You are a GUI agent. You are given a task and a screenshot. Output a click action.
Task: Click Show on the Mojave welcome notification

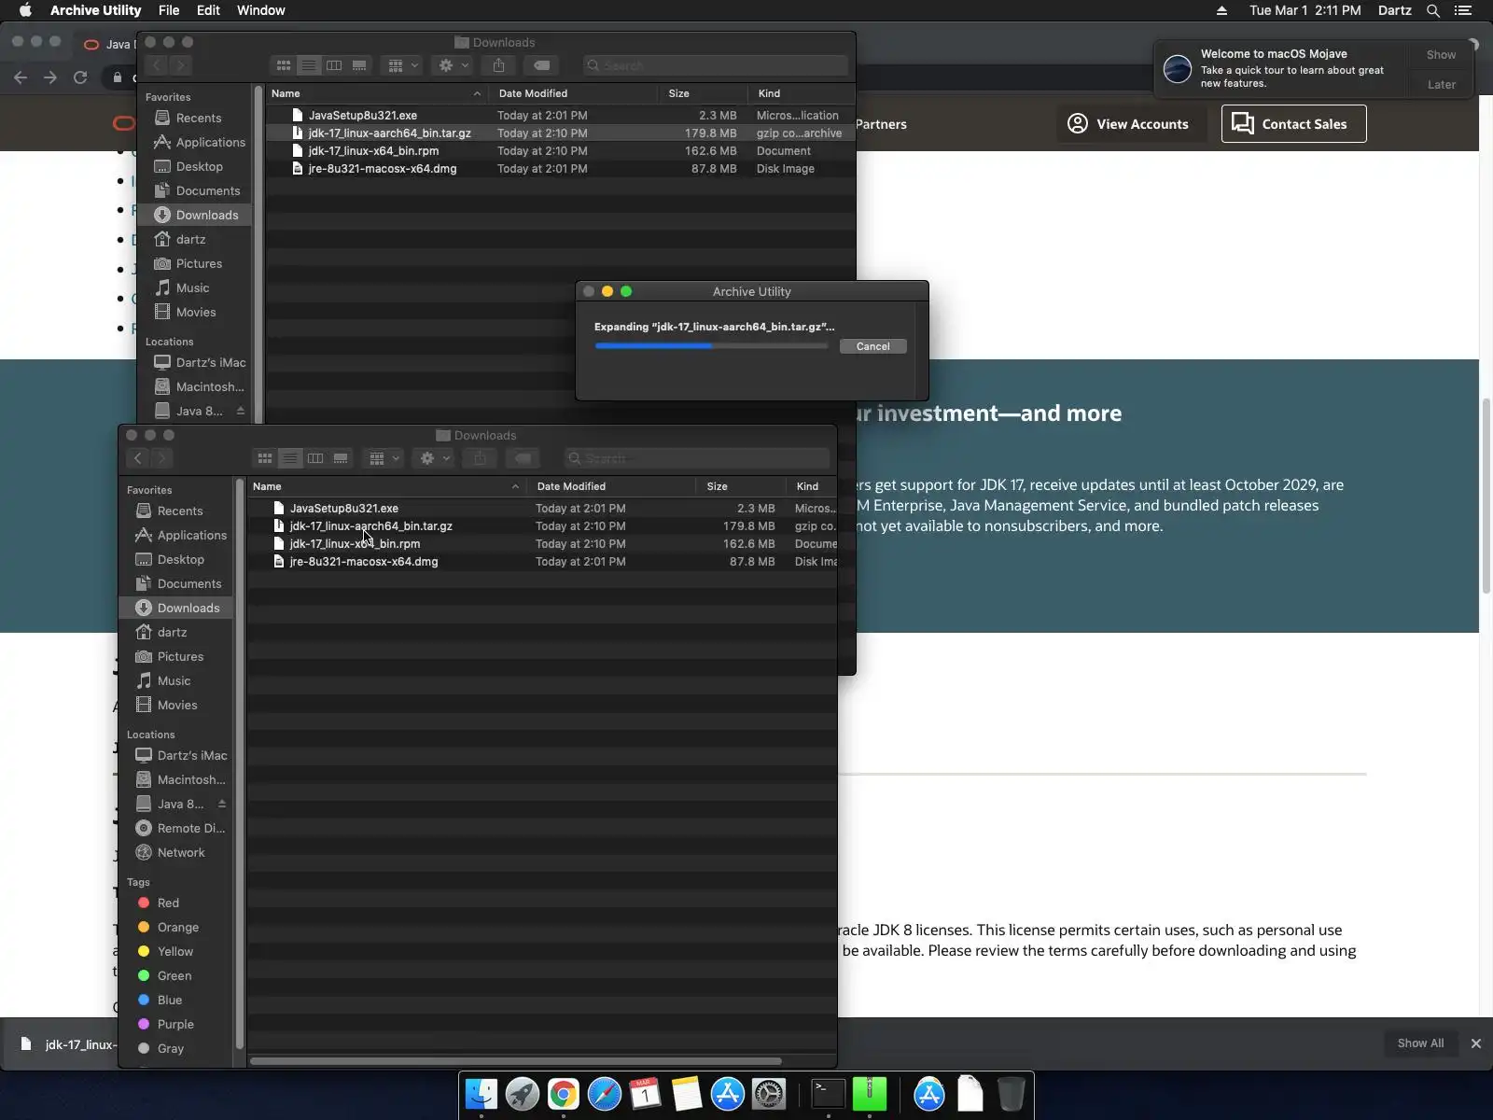click(1441, 55)
